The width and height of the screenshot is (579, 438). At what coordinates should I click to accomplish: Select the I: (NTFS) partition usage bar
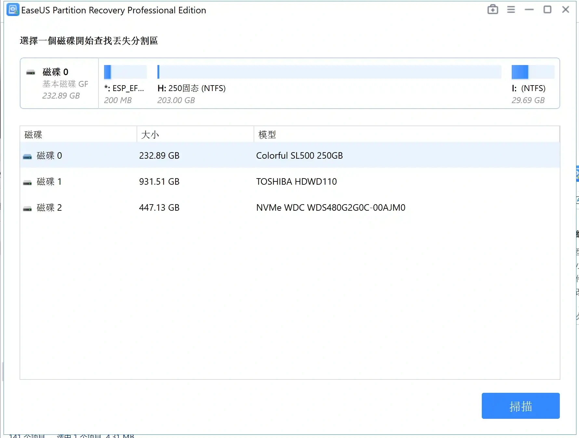(x=533, y=72)
